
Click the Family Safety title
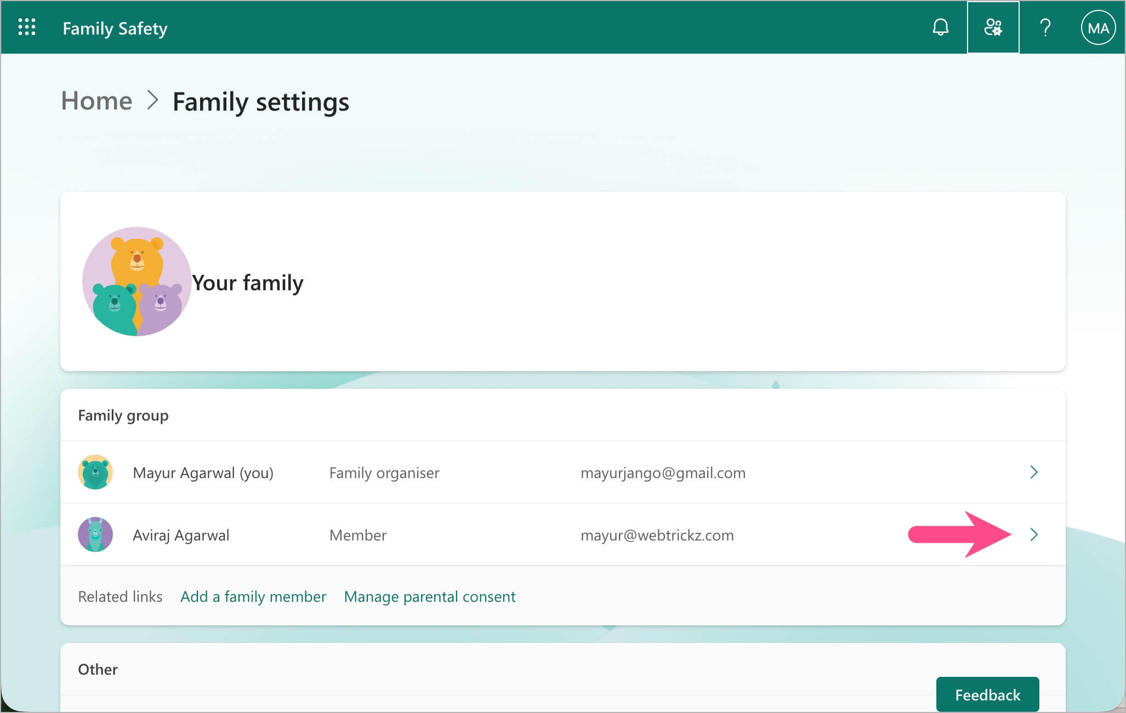[115, 28]
